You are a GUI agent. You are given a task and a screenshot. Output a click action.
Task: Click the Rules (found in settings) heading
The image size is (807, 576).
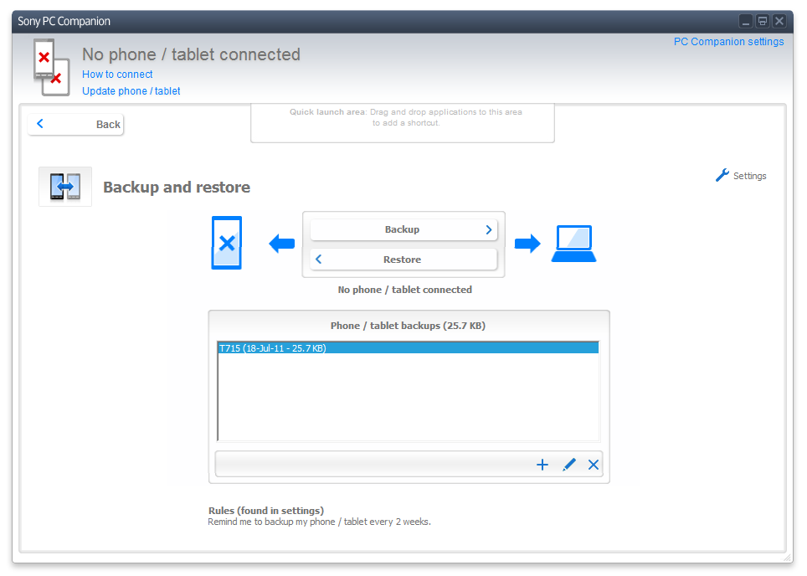(266, 510)
